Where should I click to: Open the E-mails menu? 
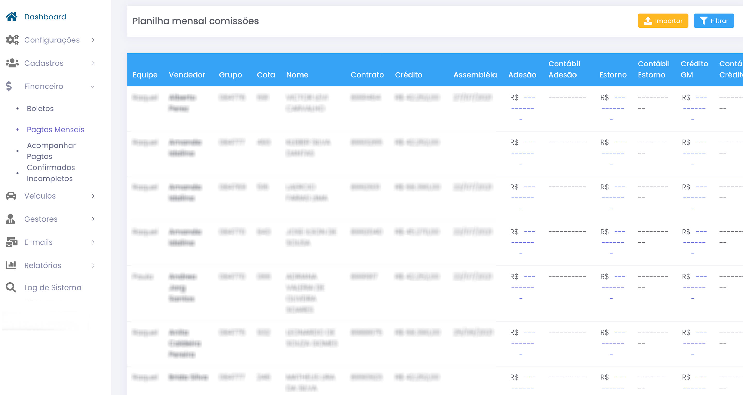38,242
